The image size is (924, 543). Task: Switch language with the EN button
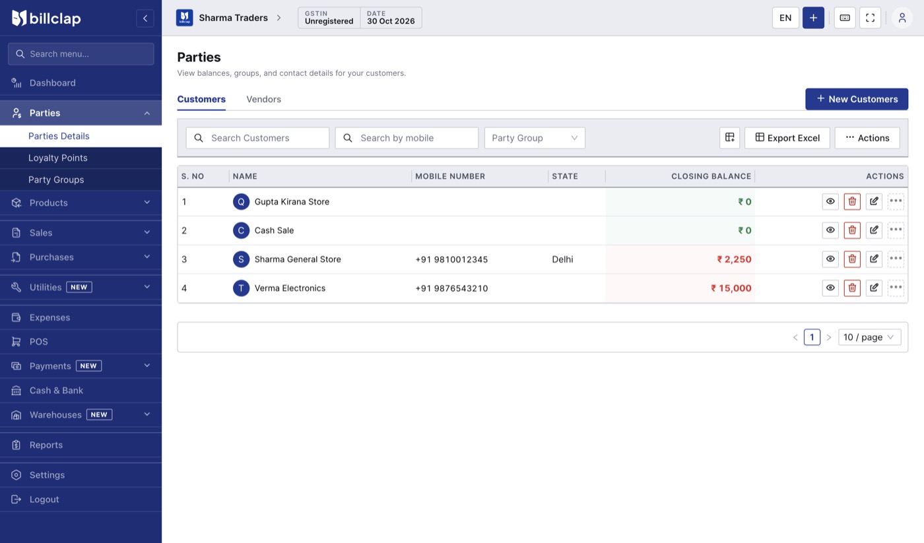click(x=785, y=18)
